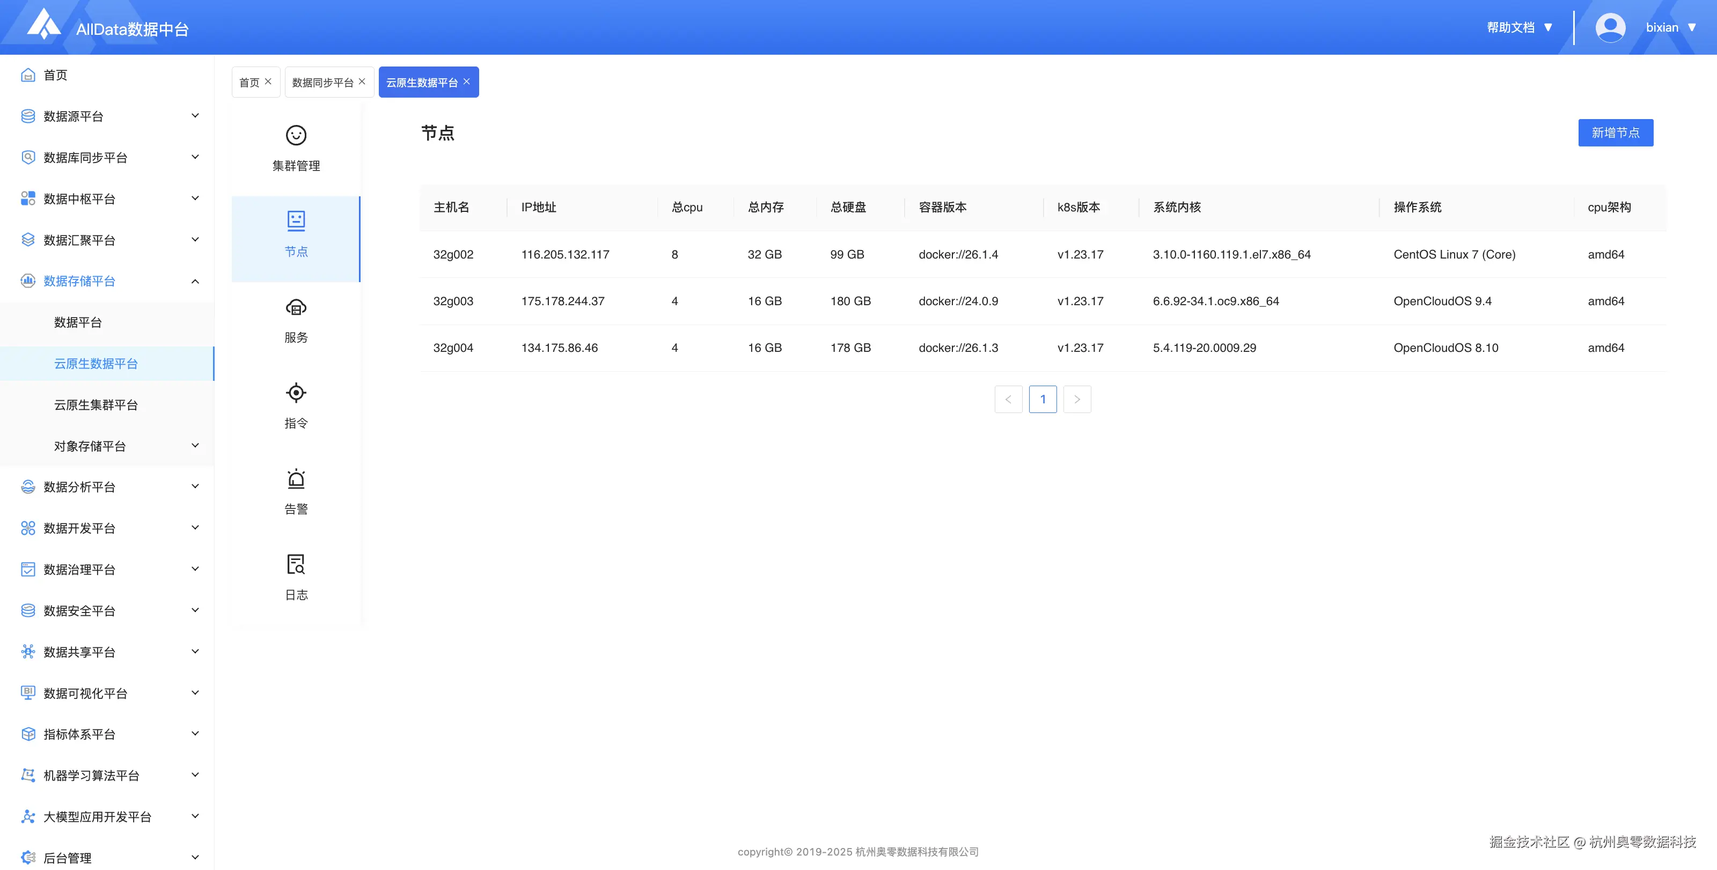This screenshot has height=870, width=1717.
Task: Switch to the 数据同步平台 tab
Action: (322, 83)
